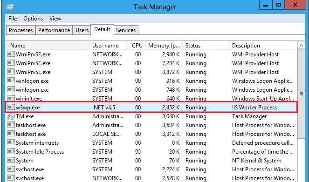Click the IIS Worker Process description

(x=254, y=108)
